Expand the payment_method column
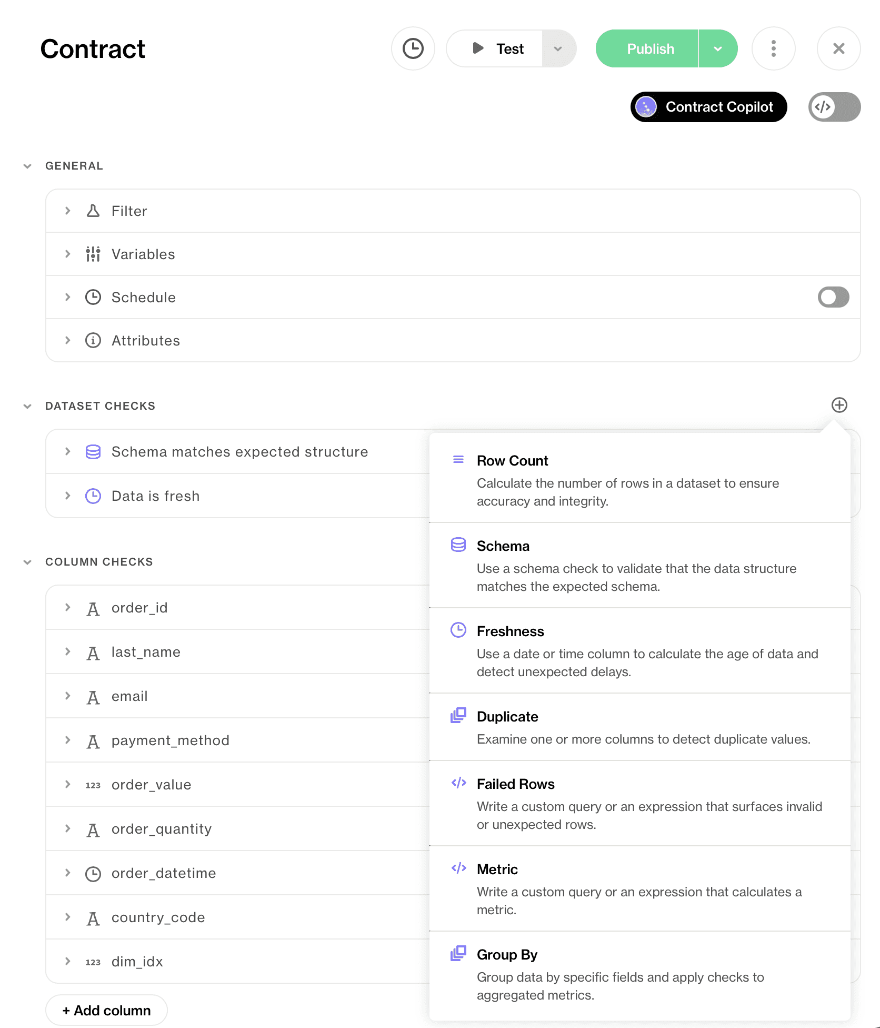The image size is (880, 1028). [68, 740]
